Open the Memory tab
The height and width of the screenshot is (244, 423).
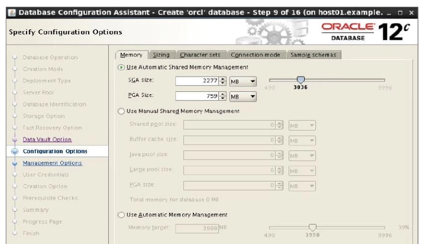[131, 55]
